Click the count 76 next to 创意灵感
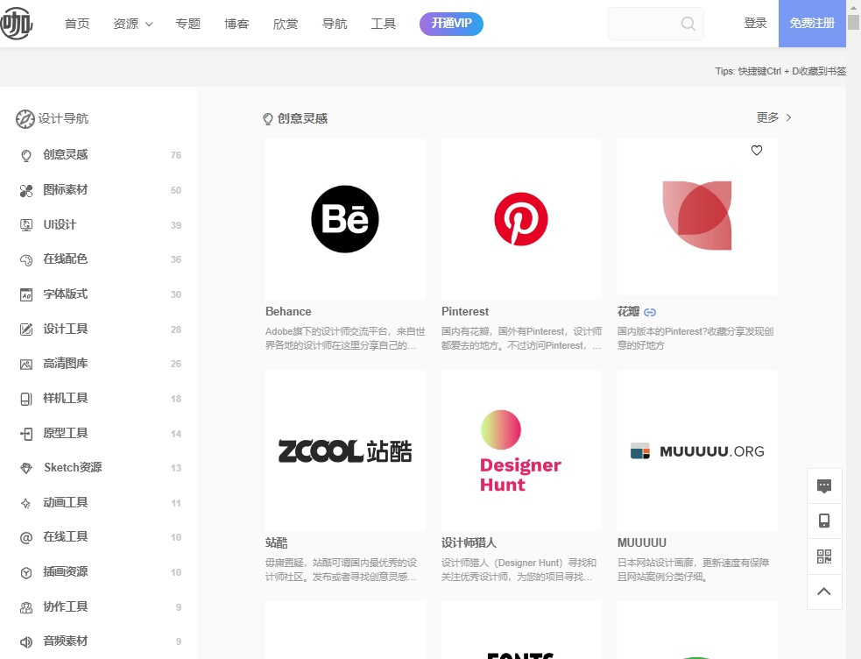Image resolution: width=861 pixels, height=659 pixels. point(176,155)
